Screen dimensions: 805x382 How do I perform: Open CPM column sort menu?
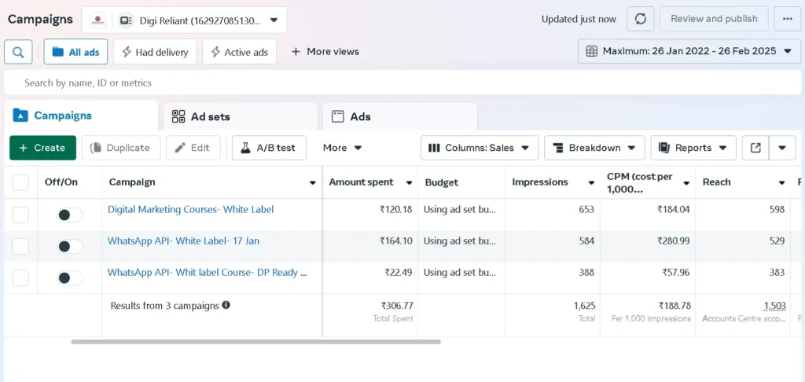tap(686, 183)
